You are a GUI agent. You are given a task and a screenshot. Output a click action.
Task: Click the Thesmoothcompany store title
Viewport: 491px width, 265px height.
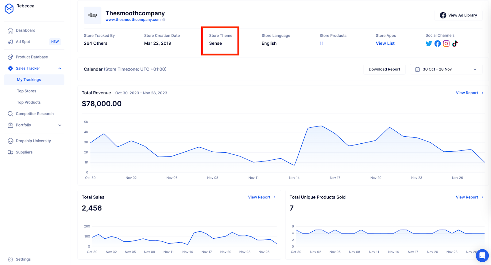coord(135,13)
